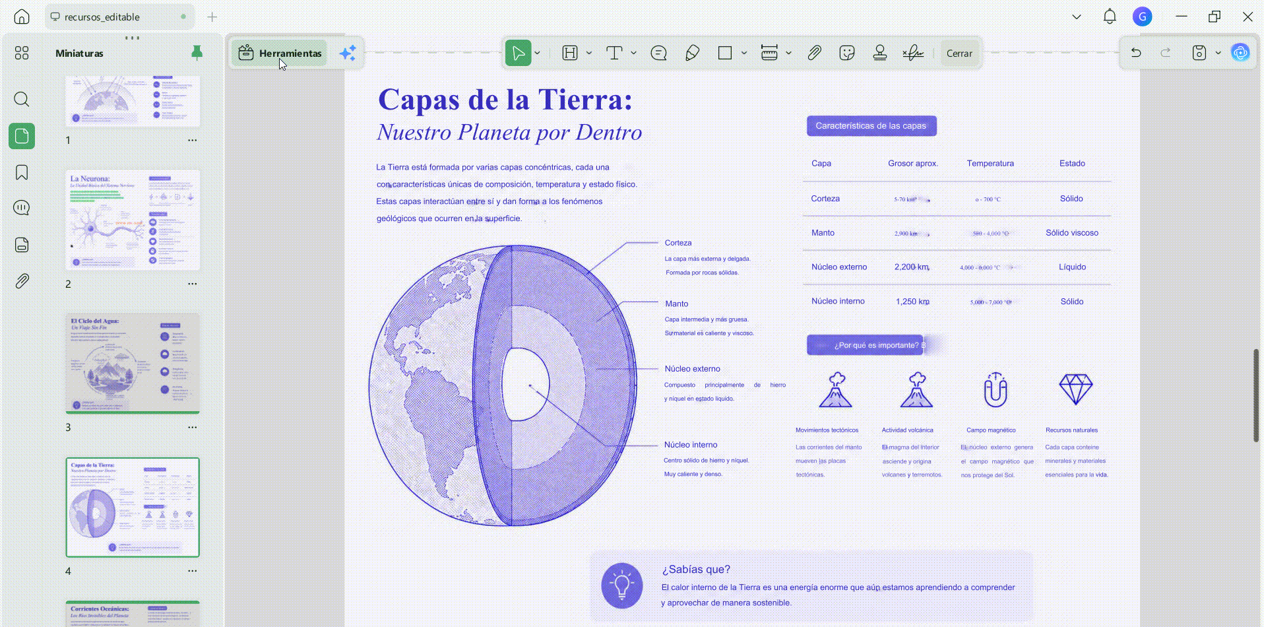Open options menu for page 1 thumbnail
This screenshot has width=1264, height=627.
coord(192,140)
